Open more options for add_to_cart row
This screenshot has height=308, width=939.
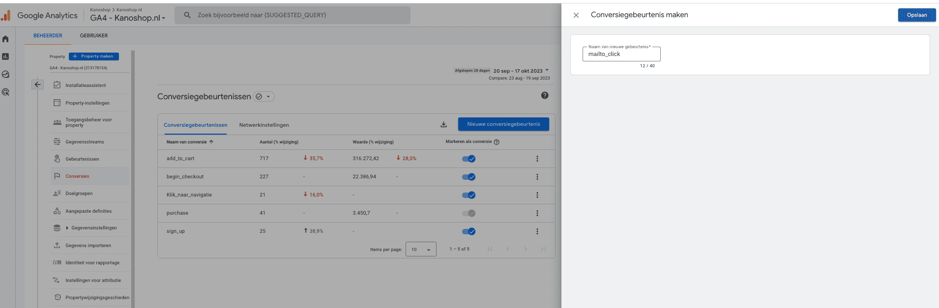pyautogui.click(x=537, y=159)
